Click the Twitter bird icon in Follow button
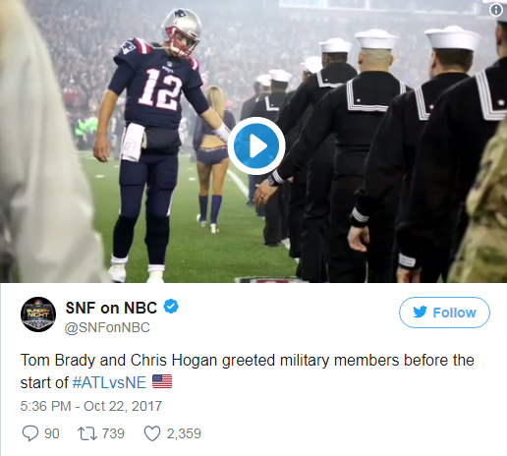The height and width of the screenshot is (456, 507). click(x=420, y=313)
